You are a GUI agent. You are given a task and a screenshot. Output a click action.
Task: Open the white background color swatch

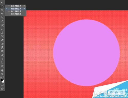pyautogui.click(x=3, y=82)
